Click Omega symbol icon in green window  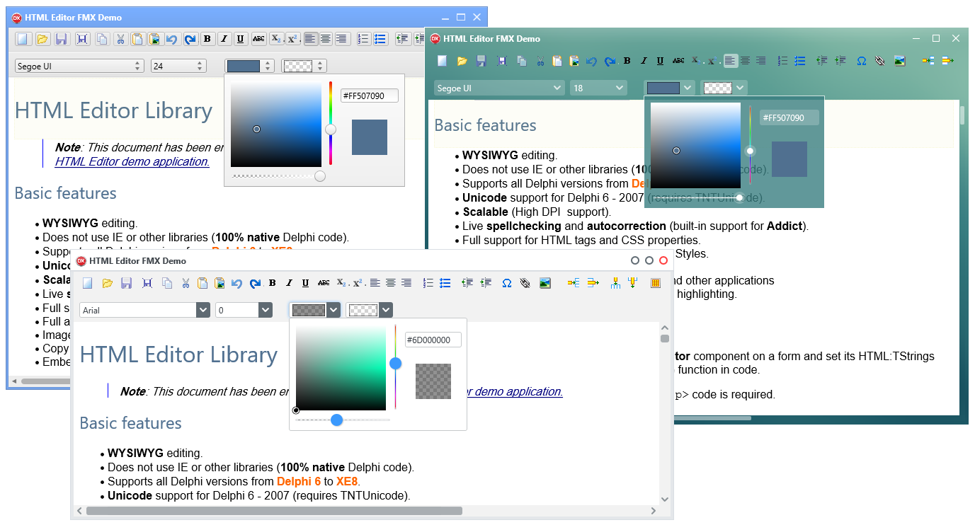[862, 61]
